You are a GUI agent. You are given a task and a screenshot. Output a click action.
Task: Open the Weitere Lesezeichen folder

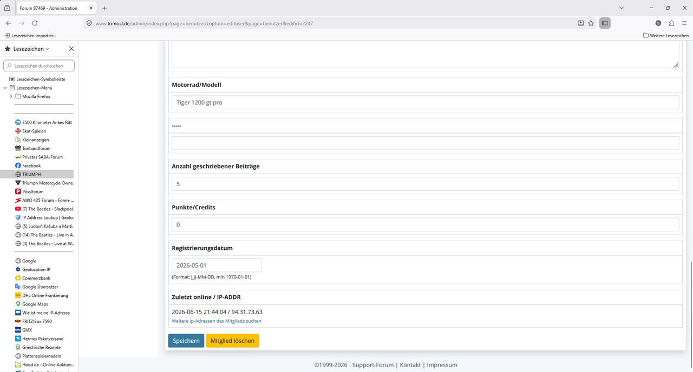coord(666,36)
